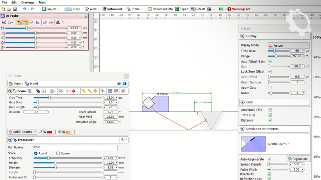Collapse the Simulation Parameters section
The width and height of the screenshot is (321, 180).
click(242, 129)
